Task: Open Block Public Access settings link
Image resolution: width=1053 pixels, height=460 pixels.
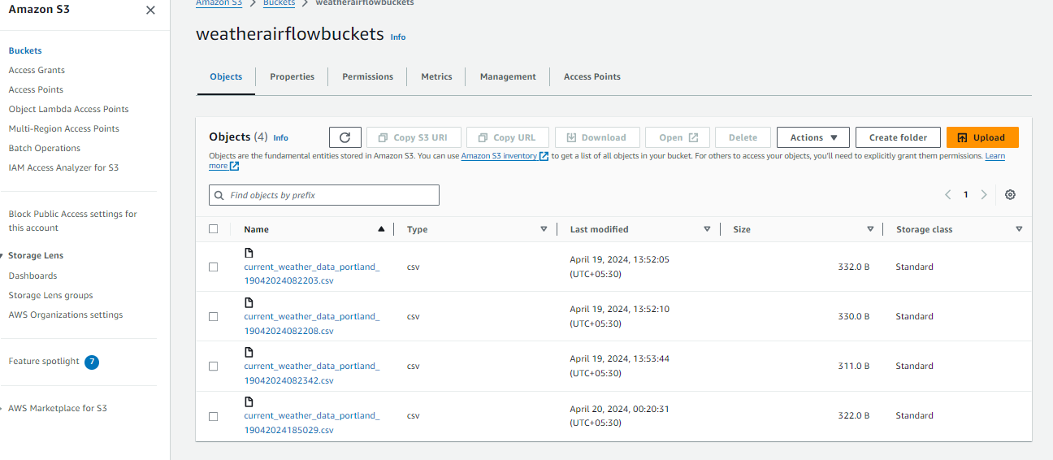Action: pos(72,221)
